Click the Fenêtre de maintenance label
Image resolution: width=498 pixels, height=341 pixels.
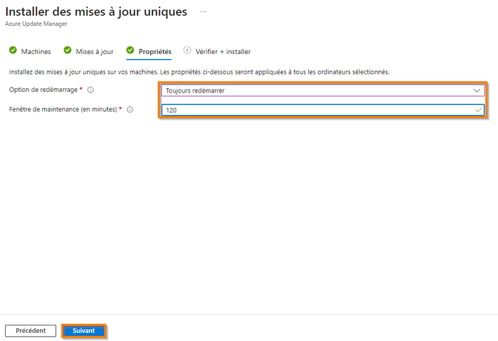point(63,109)
